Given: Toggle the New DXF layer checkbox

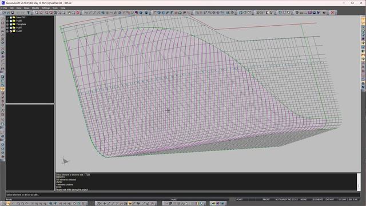Looking at the screenshot, I should pos(11,17).
